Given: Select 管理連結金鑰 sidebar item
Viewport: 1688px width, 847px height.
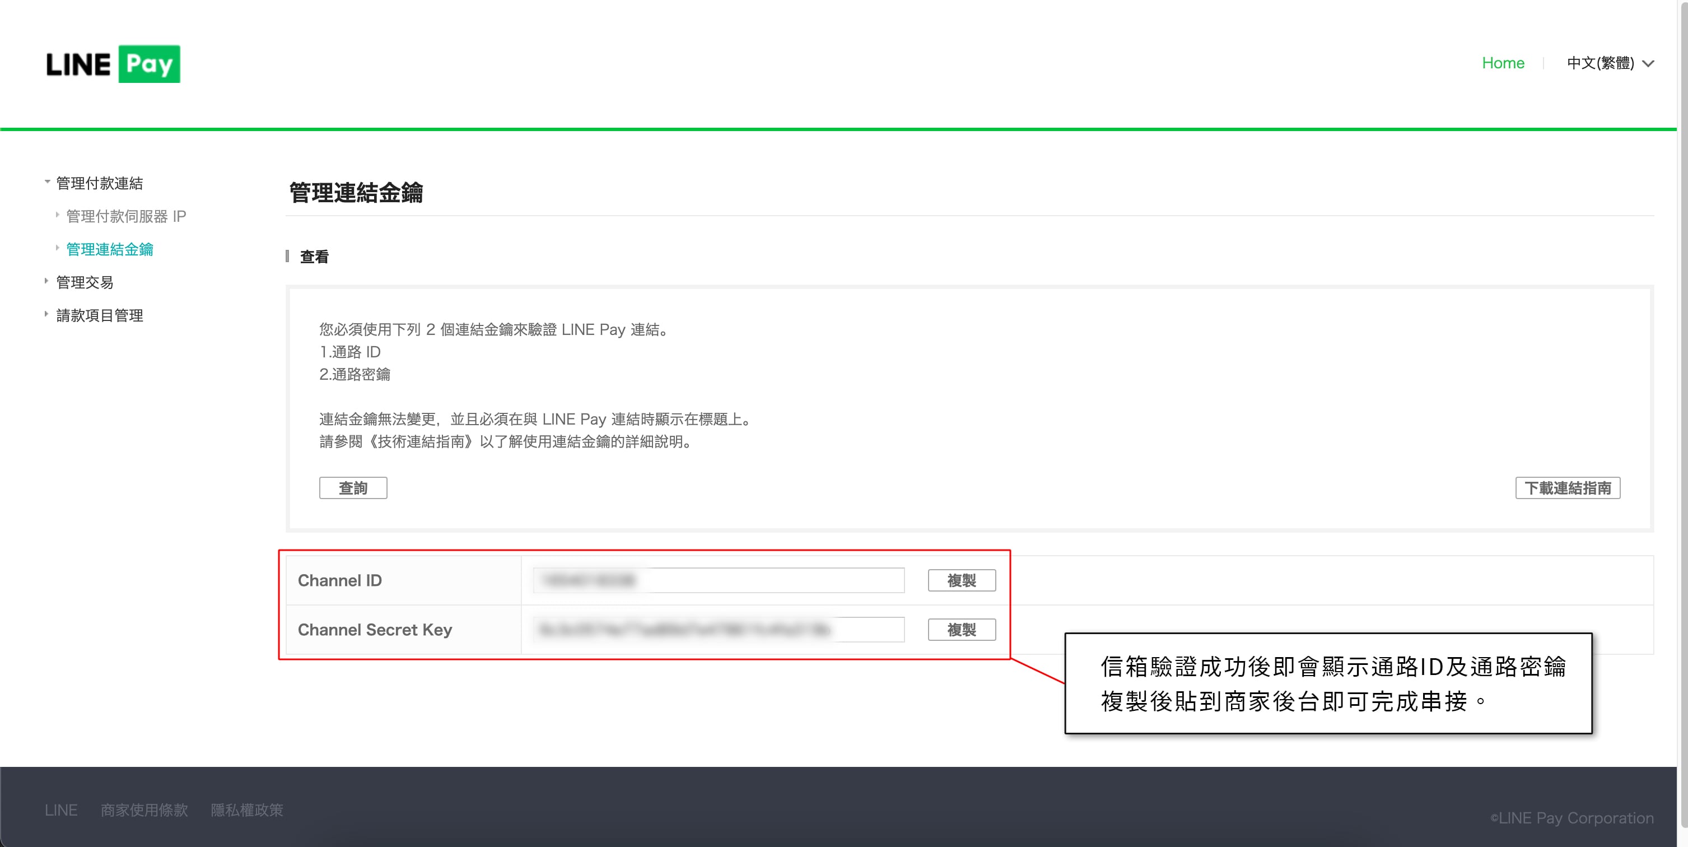Looking at the screenshot, I should [109, 249].
